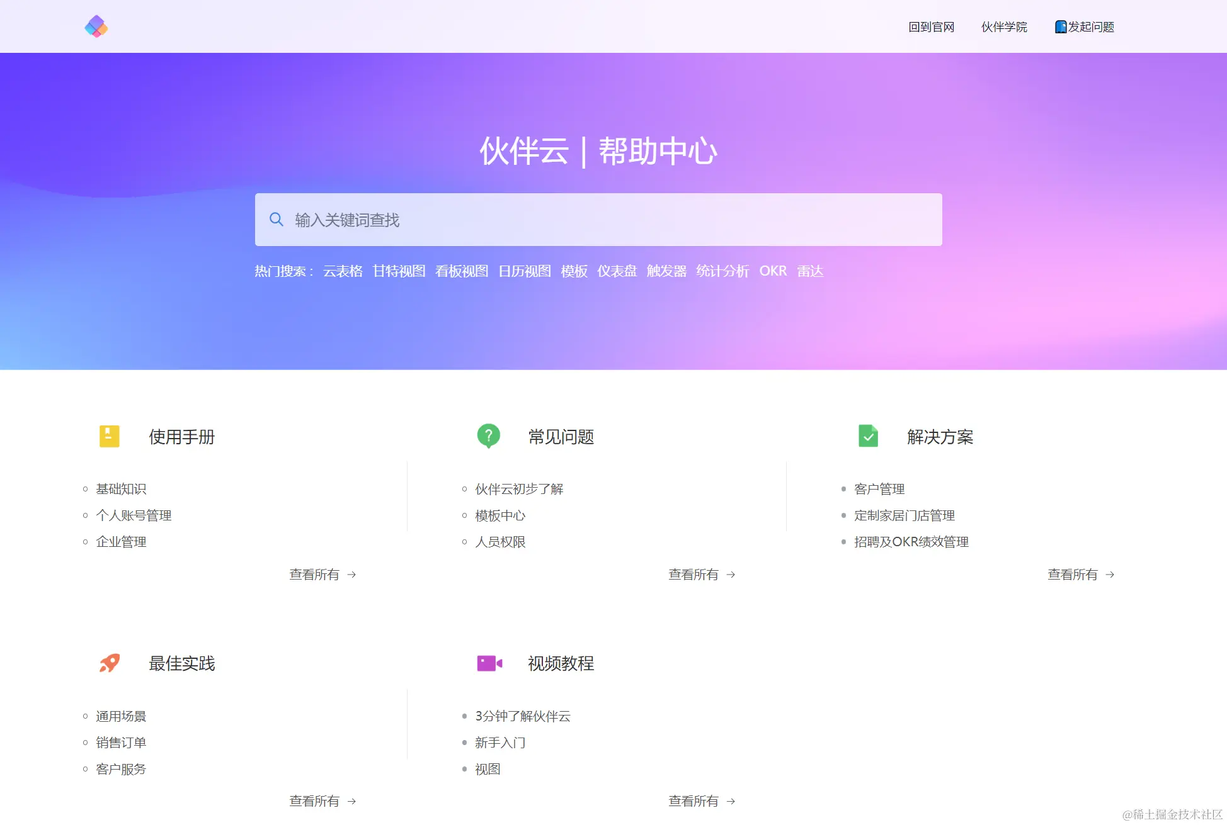
Task: Open the 模板中心 FAQ link
Action: pos(500,515)
